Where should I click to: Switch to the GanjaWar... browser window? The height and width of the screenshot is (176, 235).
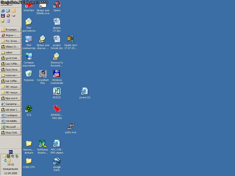[11, 104]
